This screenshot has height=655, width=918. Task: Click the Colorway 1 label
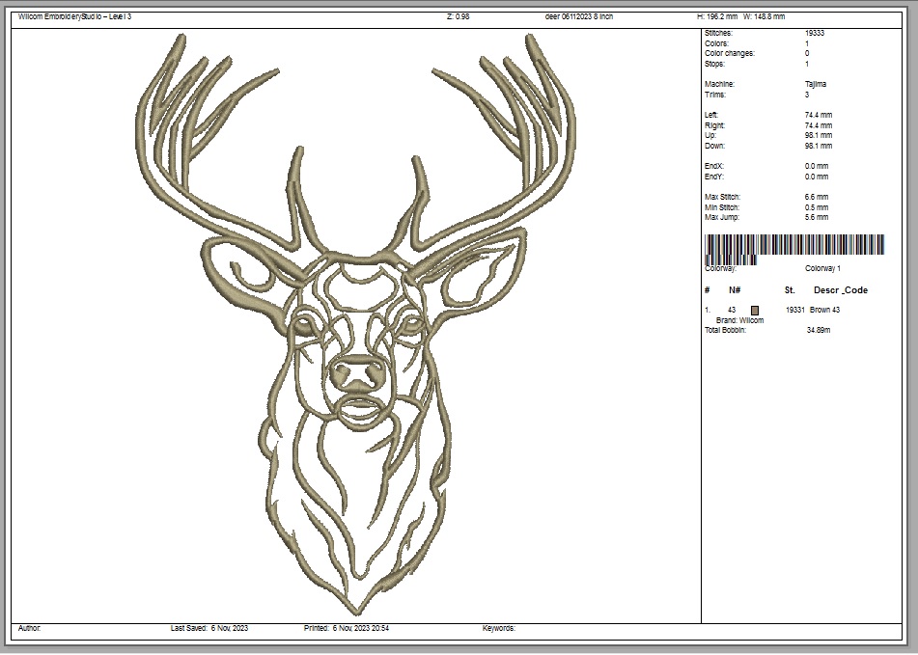click(x=822, y=268)
